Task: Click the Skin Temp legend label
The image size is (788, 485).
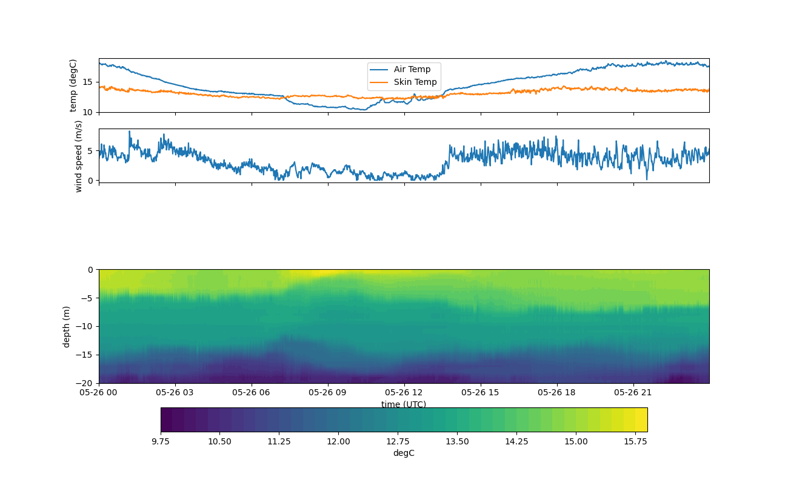Action: pyautogui.click(x=415, y=82)
